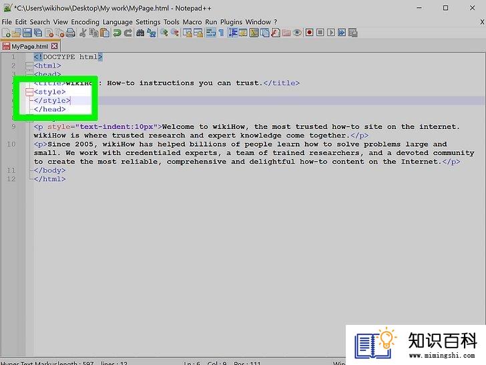Create a new document with New icon
The image size is (486, 365).
coord(7,33)
